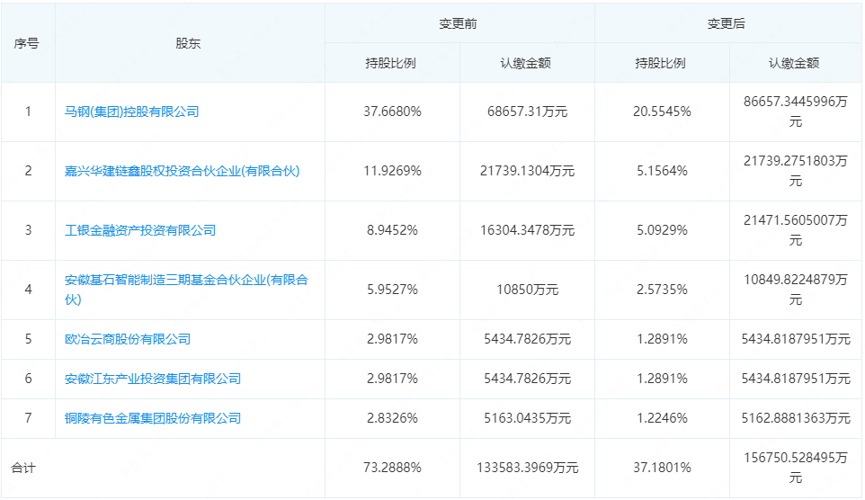865x500 pixels.
Task: Click the 37.1801% total cell
Action: pyautogui.click(x=661, y=469)
